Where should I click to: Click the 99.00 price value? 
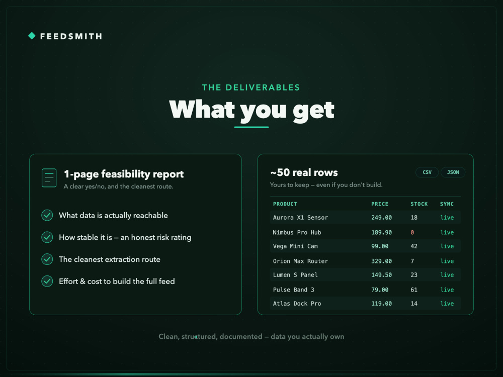380,246
